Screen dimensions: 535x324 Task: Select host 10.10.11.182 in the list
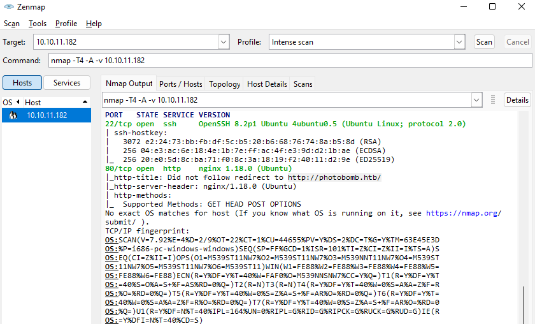(46, 115)
